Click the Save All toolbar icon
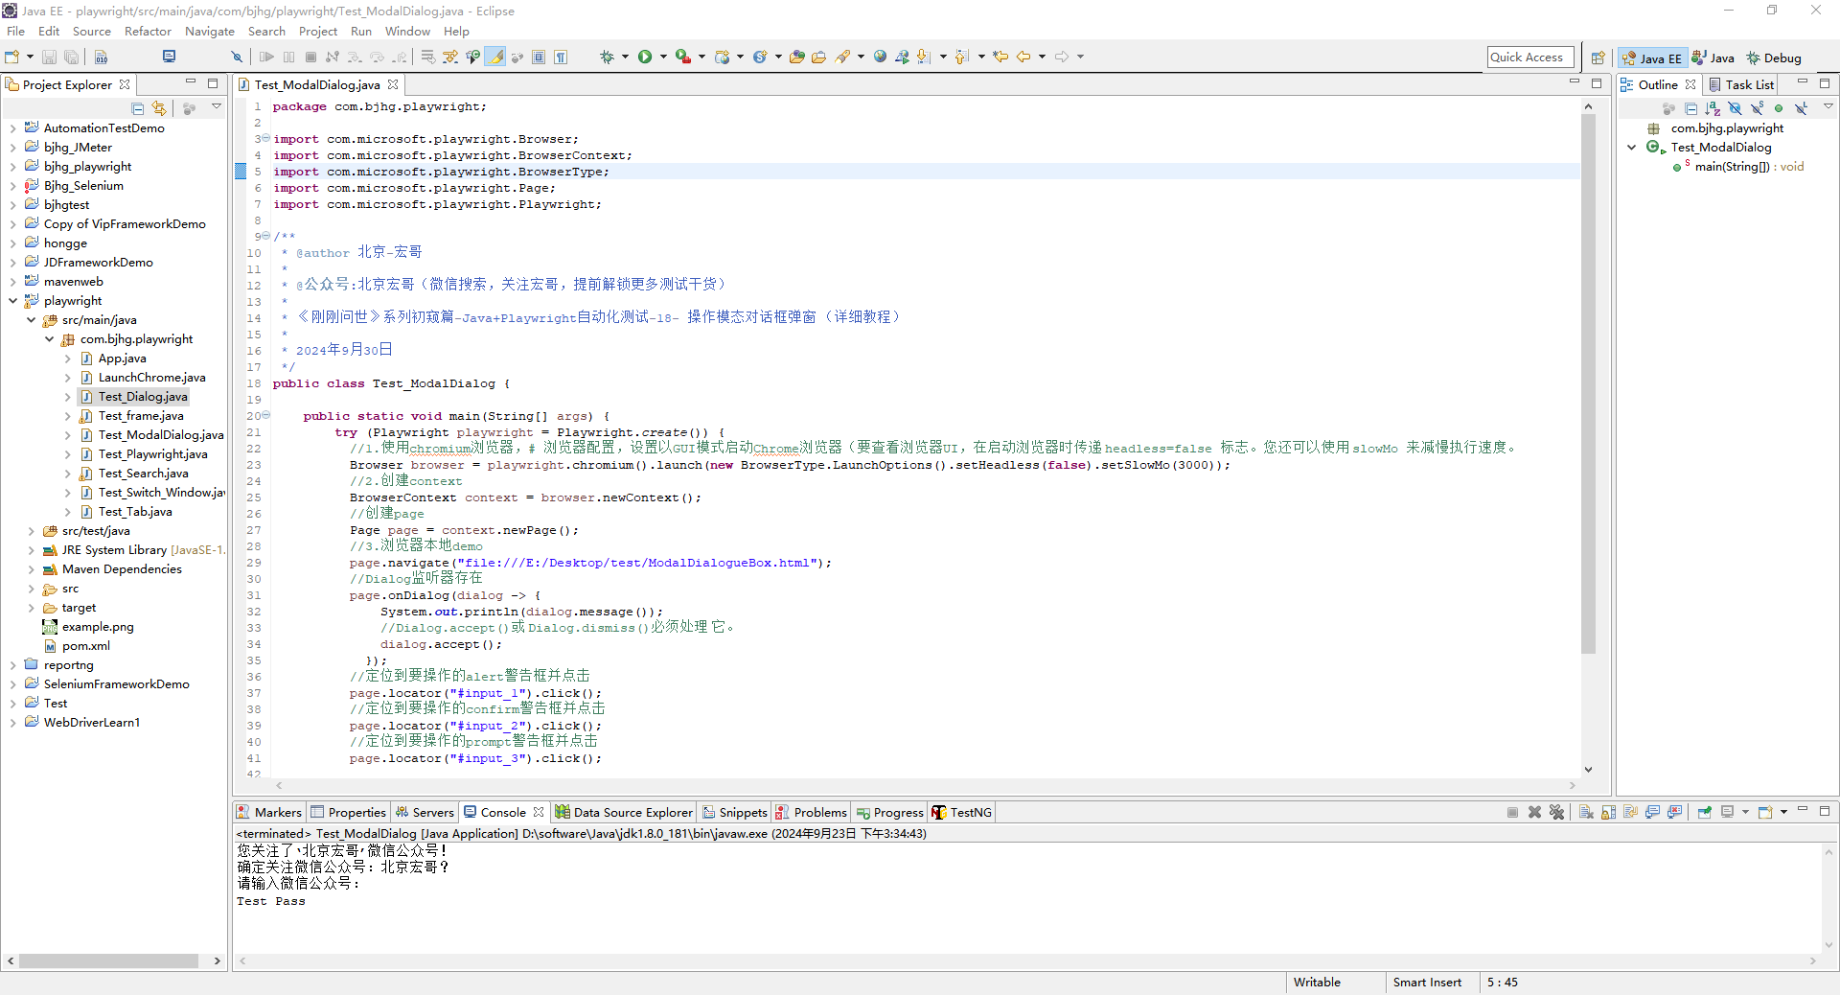 71,58
